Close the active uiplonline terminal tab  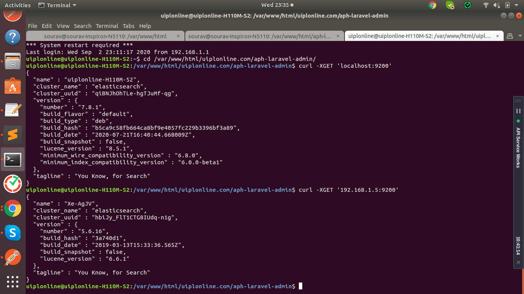pyautogui.click(x=498, y=36)
